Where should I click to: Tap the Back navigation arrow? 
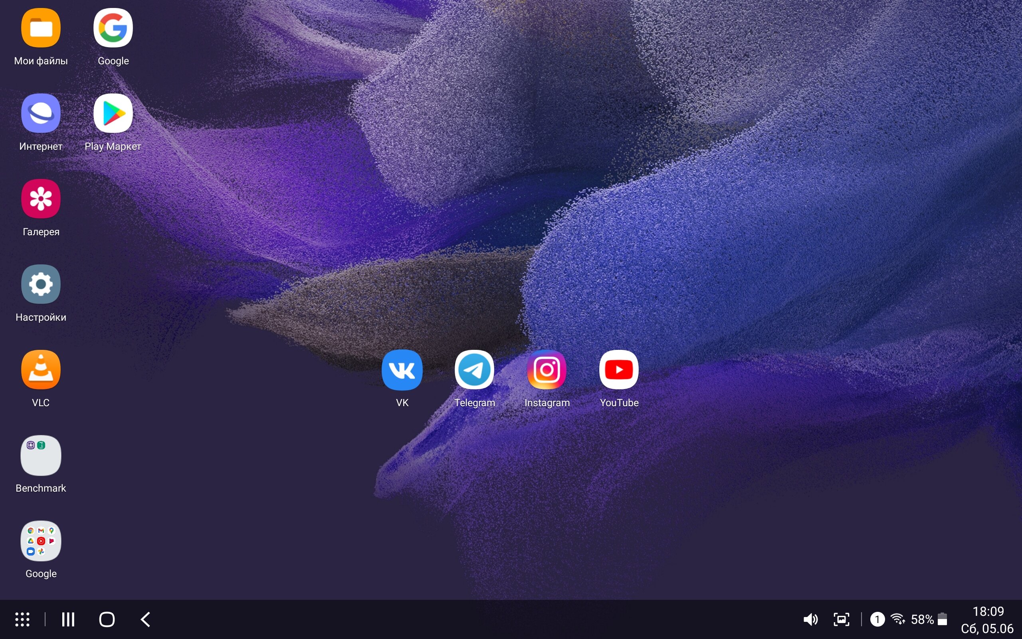(x=145, y=619)
